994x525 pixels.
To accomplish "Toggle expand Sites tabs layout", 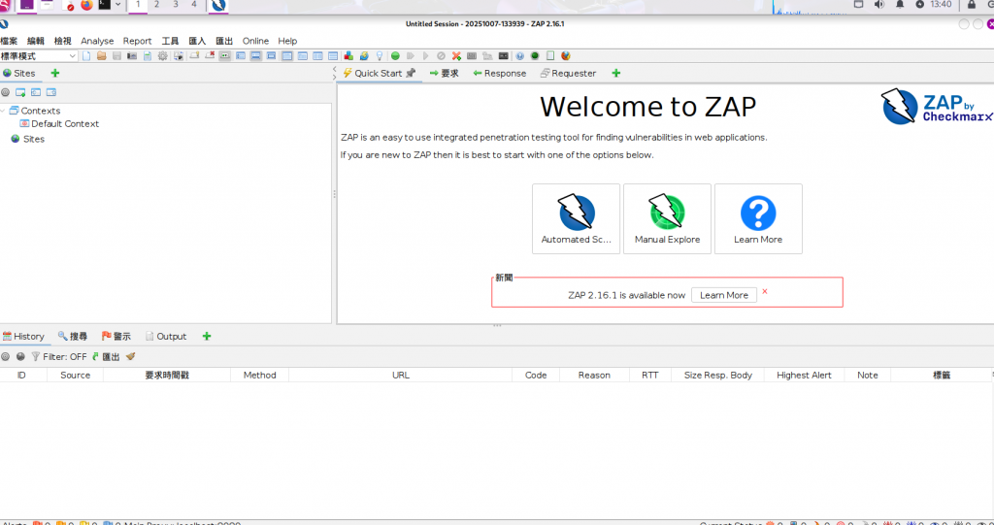I will click(241, 55).
